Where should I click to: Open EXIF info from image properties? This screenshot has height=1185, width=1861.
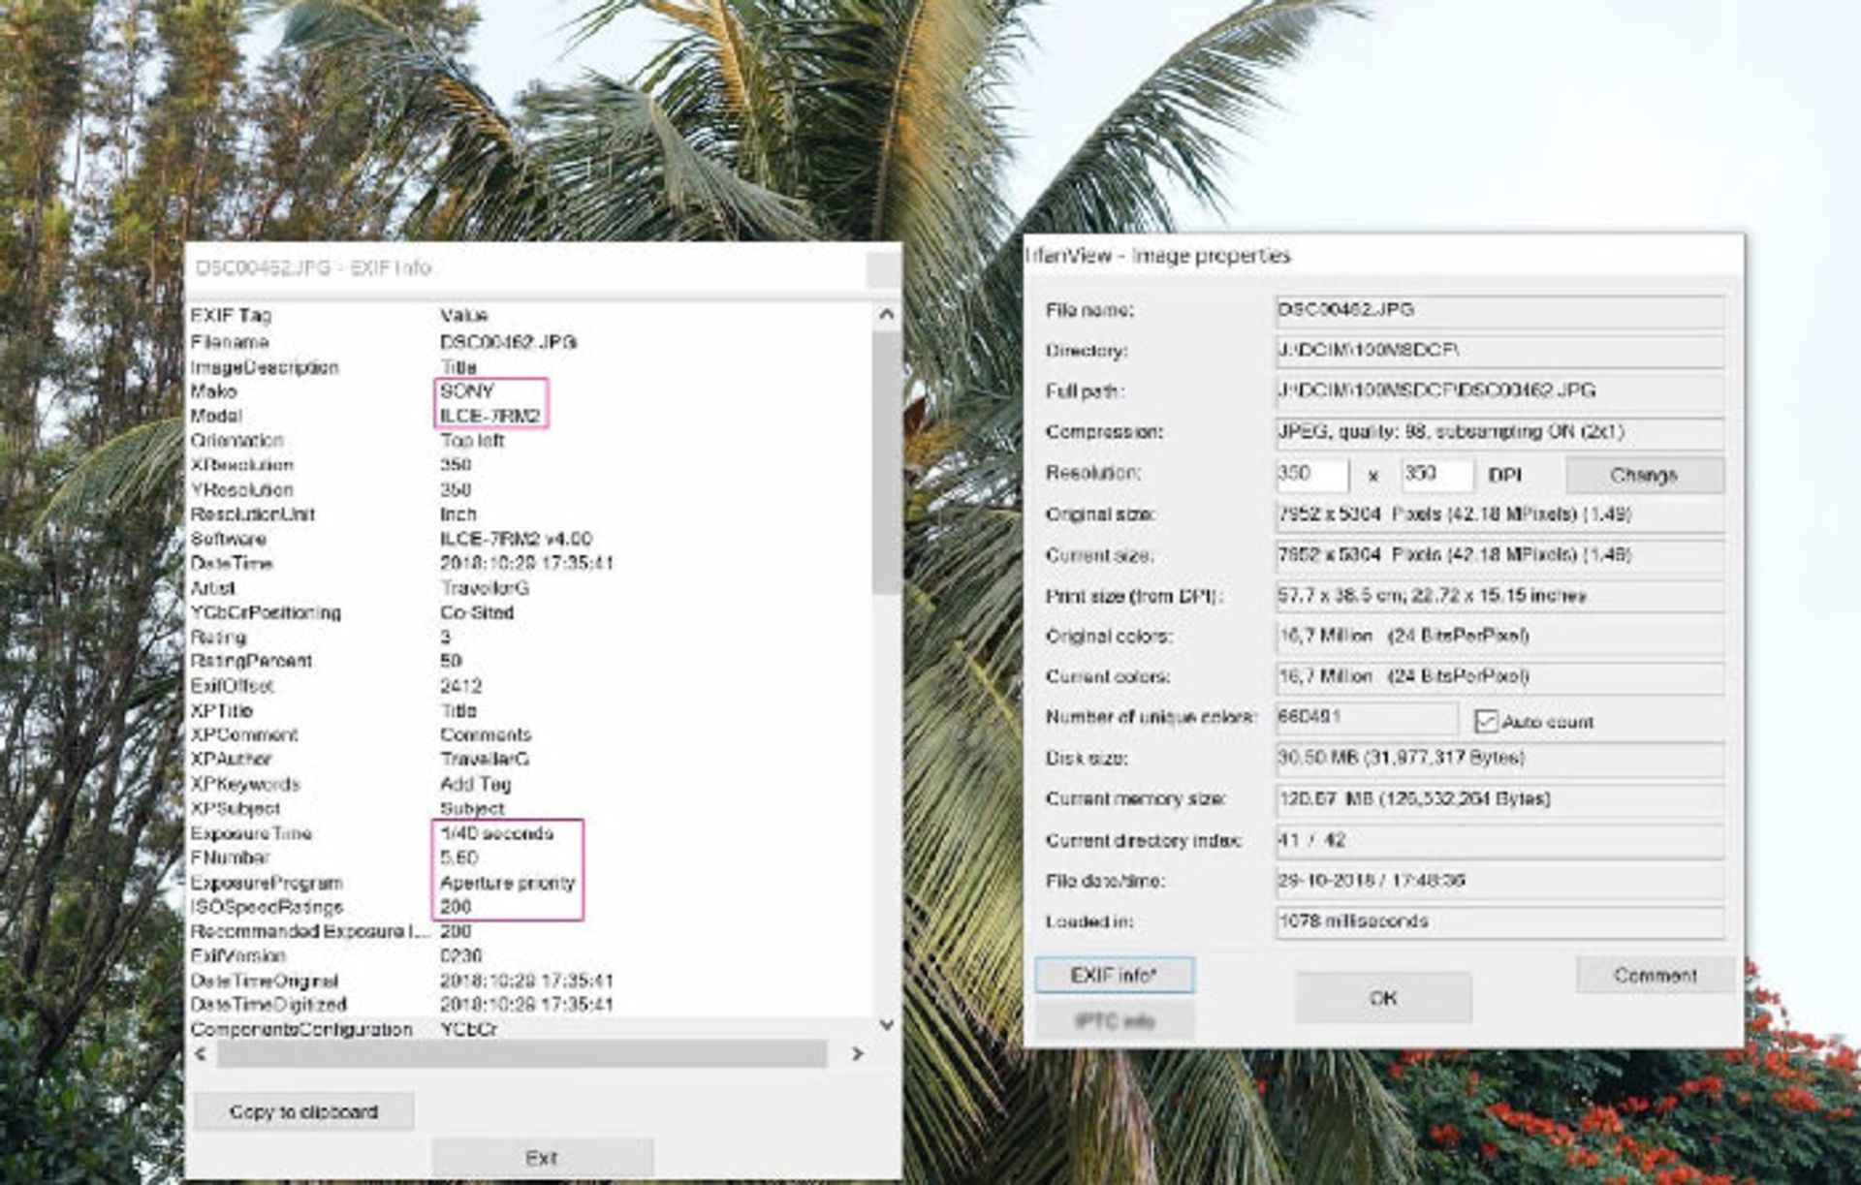[x=1114, y=975]
